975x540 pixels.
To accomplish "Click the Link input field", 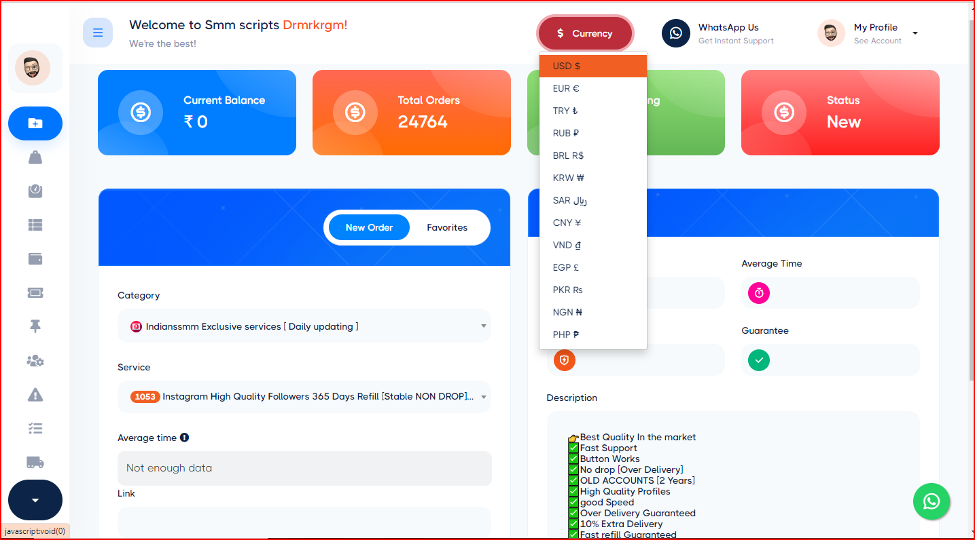I will click(x=304, y=521).
